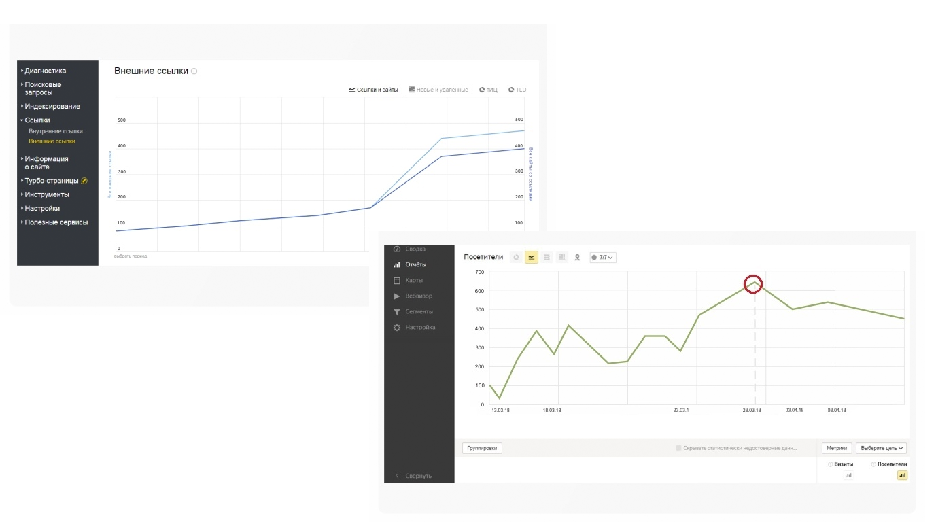Select the line chart view for Посетители
The width and height of the screenshot is (936, 522).
click(x=532, y=258)
